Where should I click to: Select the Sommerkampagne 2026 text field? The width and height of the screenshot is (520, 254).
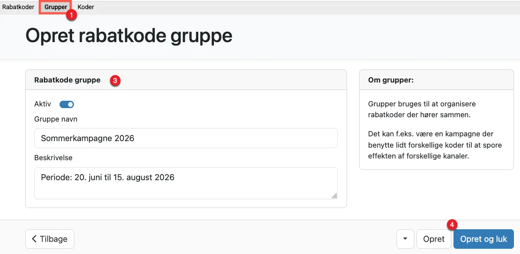186,138
